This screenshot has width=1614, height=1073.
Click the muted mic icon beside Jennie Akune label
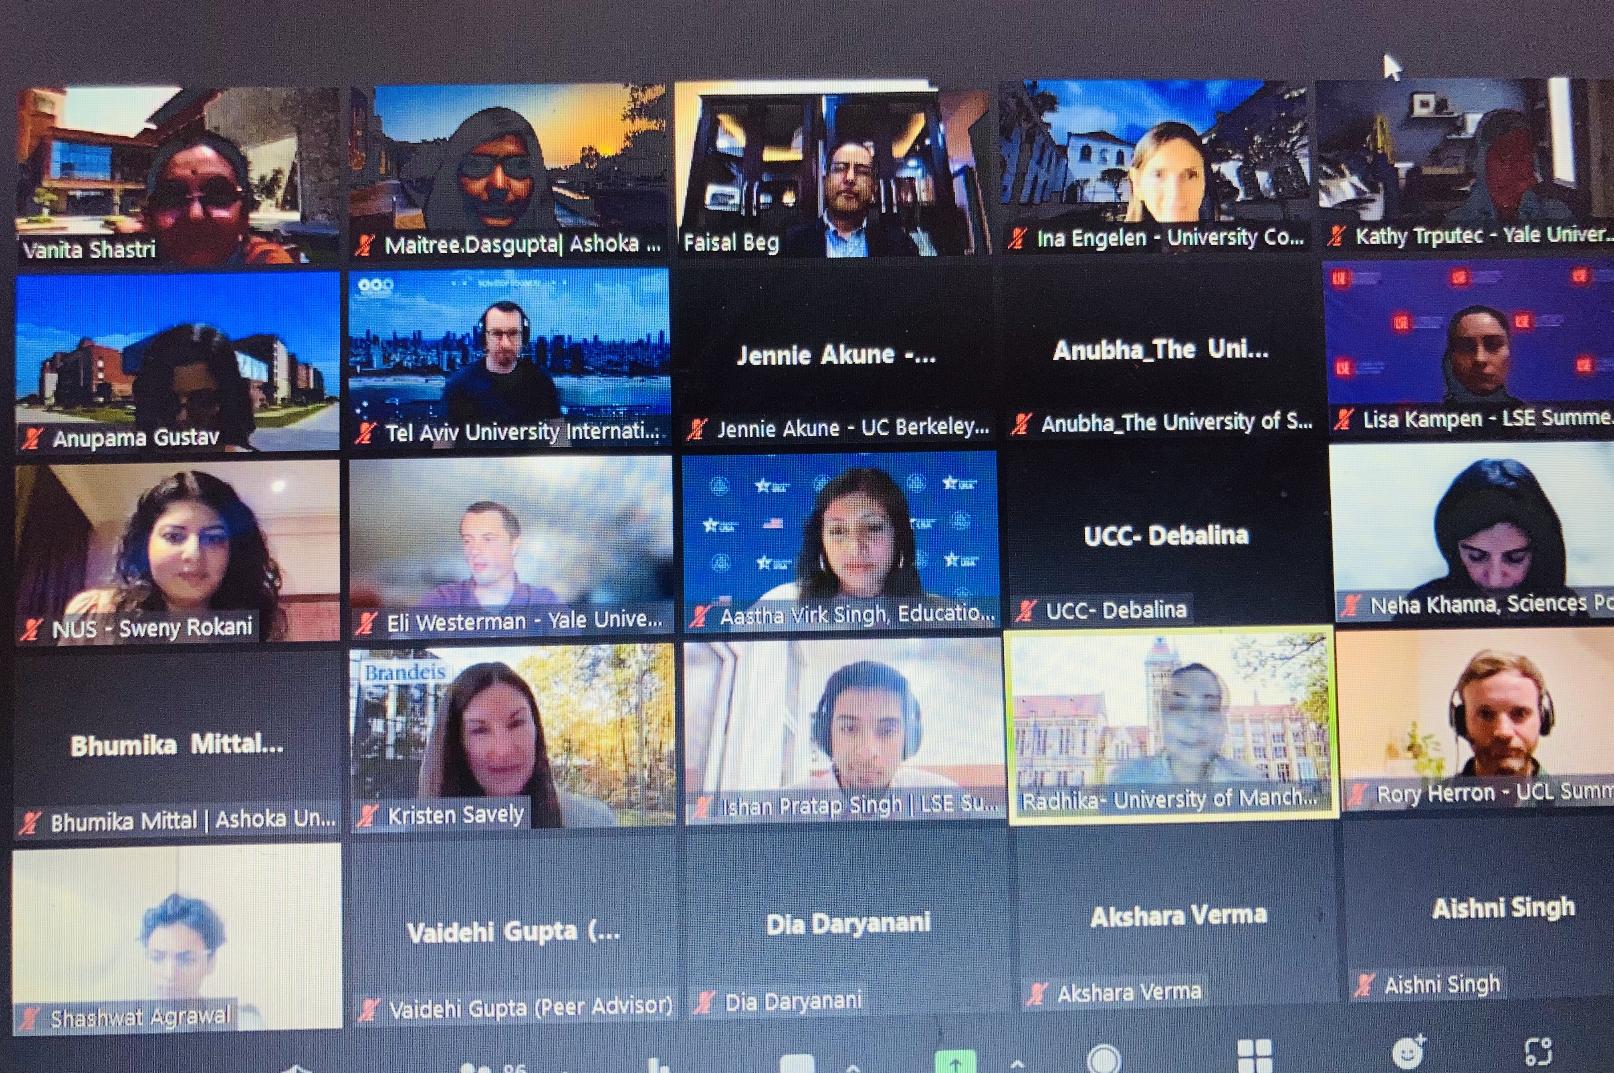click(x=697, y=429)
